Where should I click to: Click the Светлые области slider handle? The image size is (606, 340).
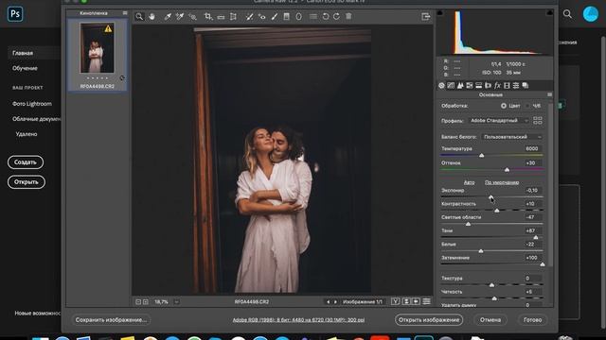click(468, 224)
